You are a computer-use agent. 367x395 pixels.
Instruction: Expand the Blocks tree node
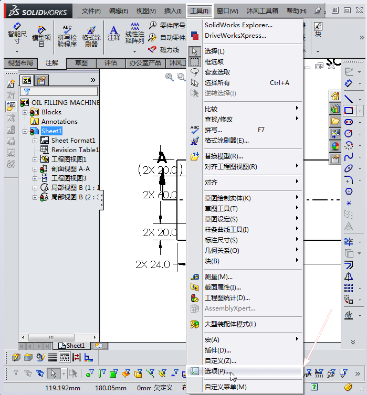tap(25, 112)
